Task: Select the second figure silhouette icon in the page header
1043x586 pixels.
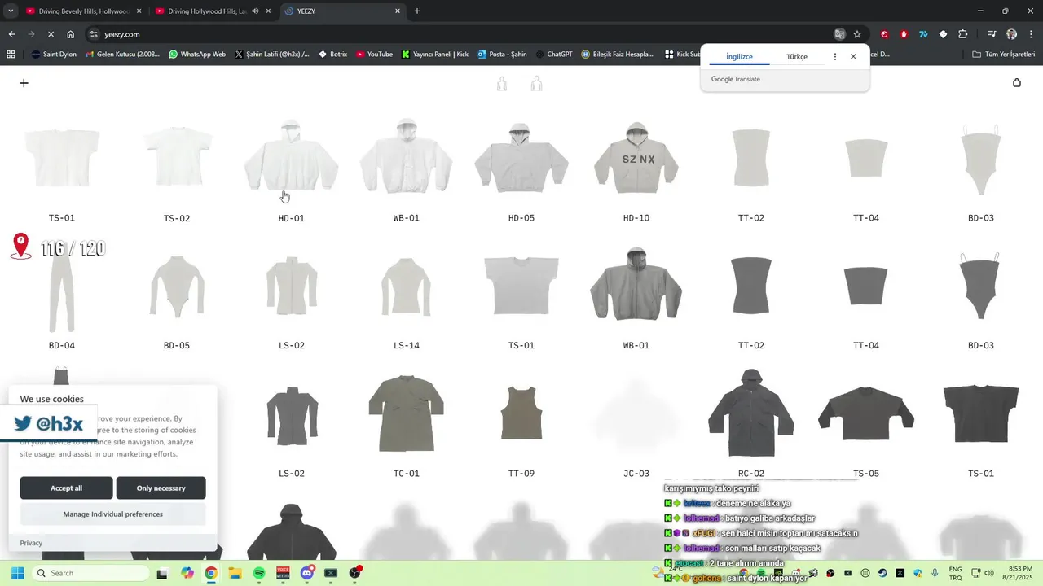Action: 536,84
